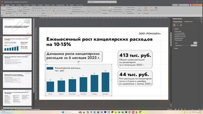The width and height of the screenshot is (203, 114).
Task: Open the Shape Fill (Заливка фигуры) dropdown
Action: point(118,8)
